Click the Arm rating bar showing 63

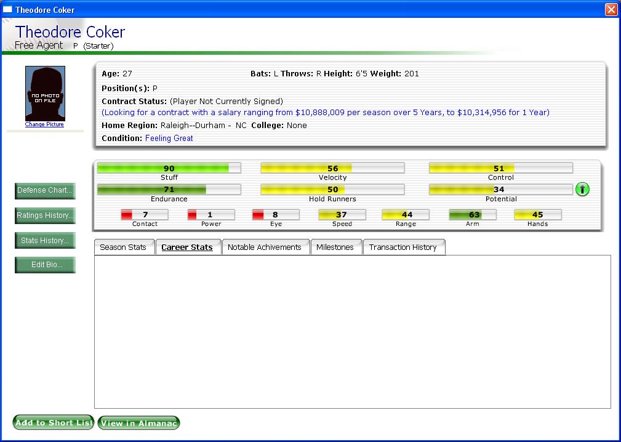pyautogui.click(x=473, y=215)
